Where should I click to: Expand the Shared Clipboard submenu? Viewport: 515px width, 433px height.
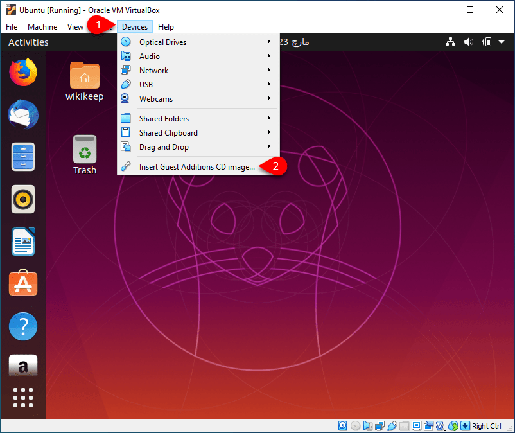coord(198,133)
